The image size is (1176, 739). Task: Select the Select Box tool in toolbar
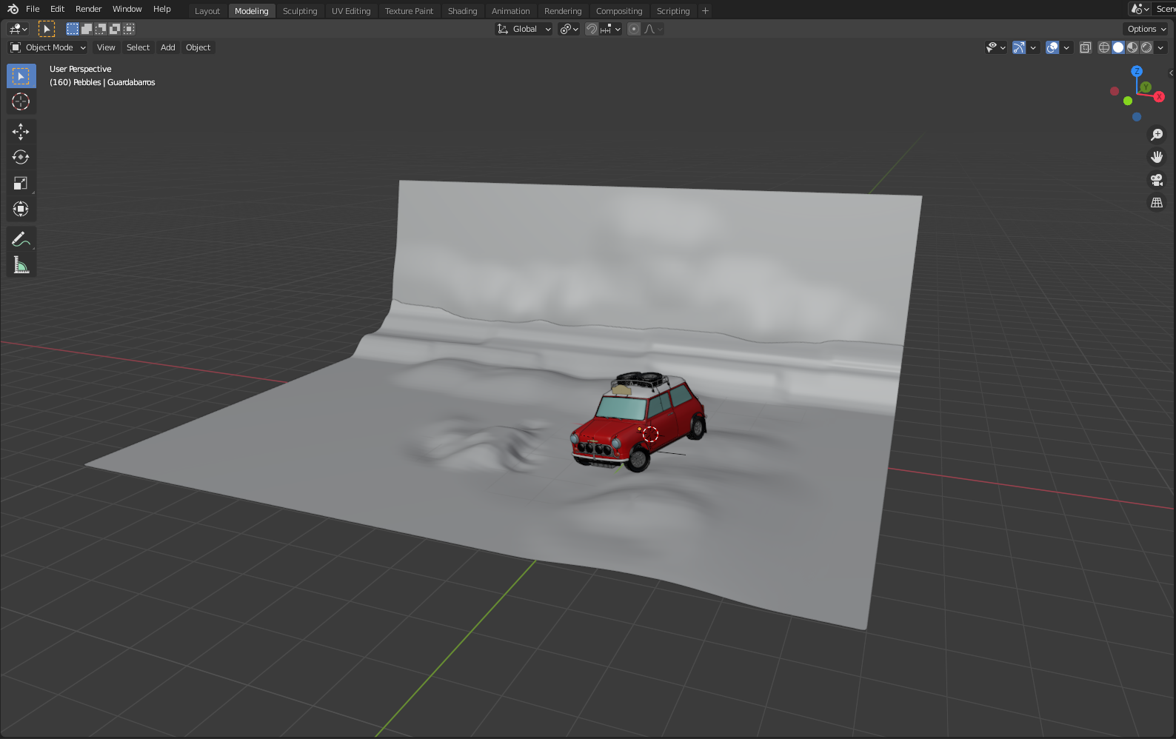pyautogui.click(x=21, y=76)
